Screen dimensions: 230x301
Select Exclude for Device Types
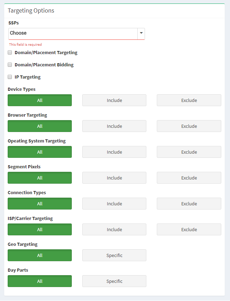pos(189,100)
